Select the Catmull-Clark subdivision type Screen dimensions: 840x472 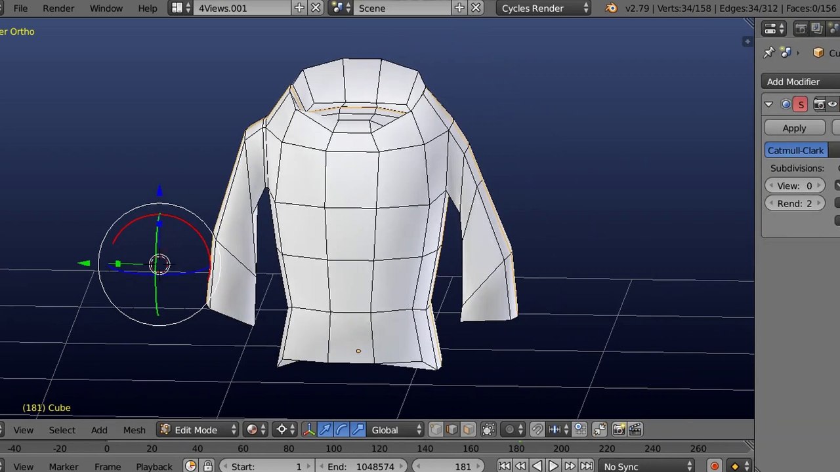click(x=795, y=151)
